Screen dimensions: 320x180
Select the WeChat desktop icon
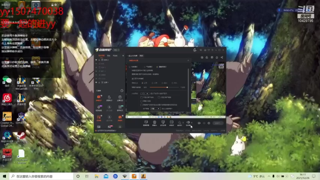(x=7, y=82)
